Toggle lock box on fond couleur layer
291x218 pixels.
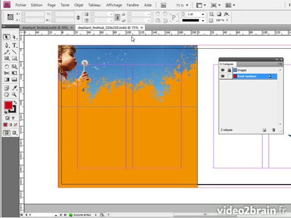[229, 76]
